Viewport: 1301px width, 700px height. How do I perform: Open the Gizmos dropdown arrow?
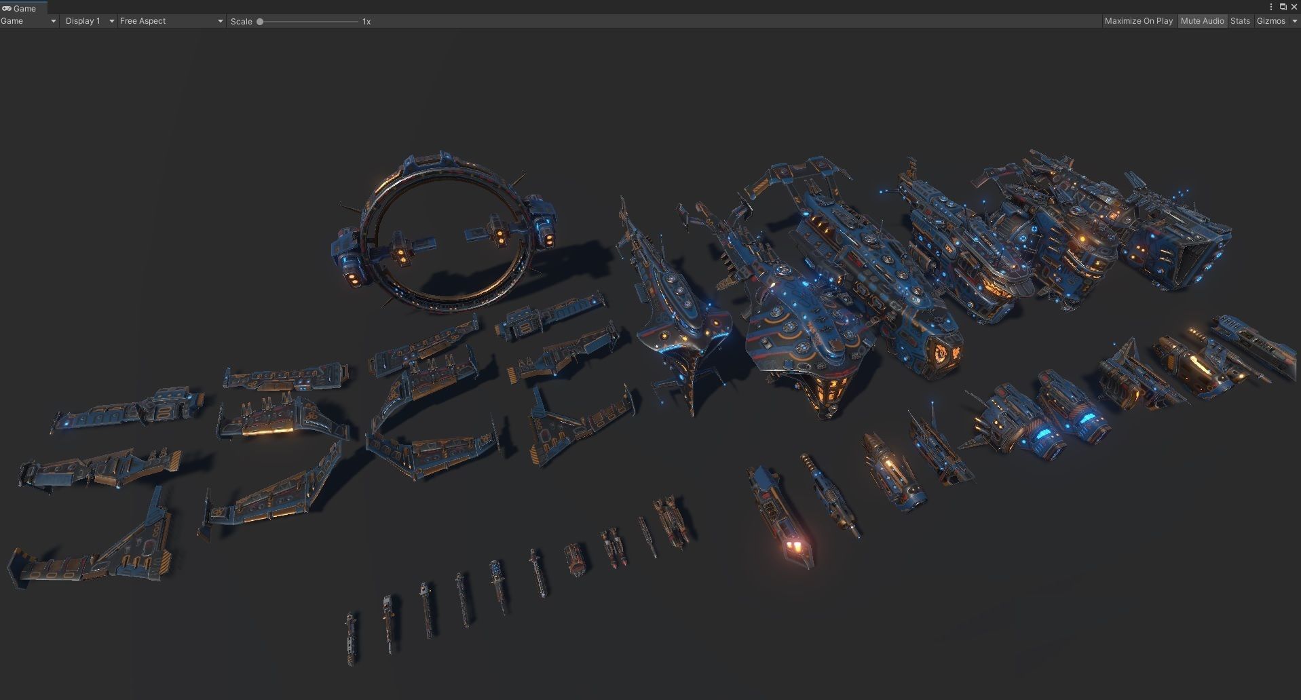click(1294, 21)
